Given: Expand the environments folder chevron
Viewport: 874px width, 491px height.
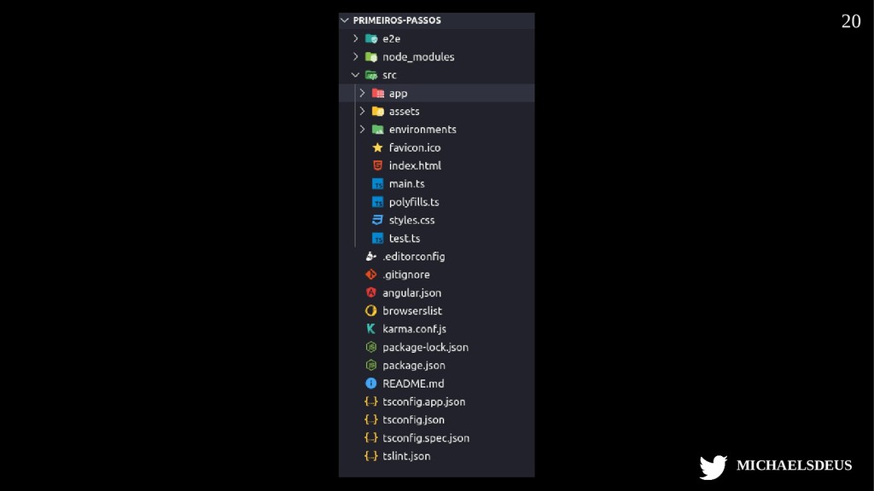Looking at the screenshot, I should pos(363,130).
